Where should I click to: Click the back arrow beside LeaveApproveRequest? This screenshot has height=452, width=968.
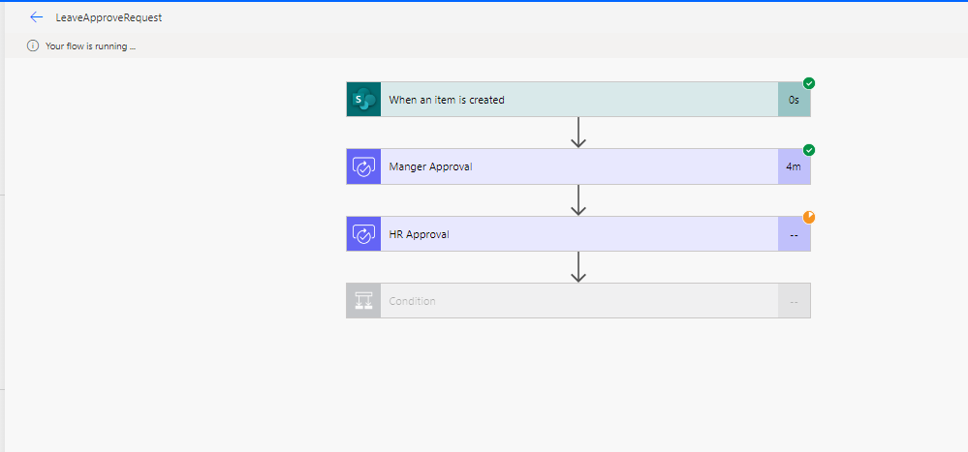(37, 17)
